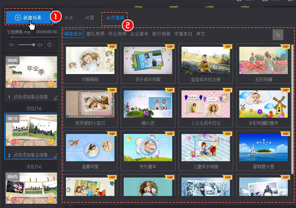The image size is (296, 208).
Task: Select the 毕业季 scene thumbnail
Action: [x=31, y=72]
